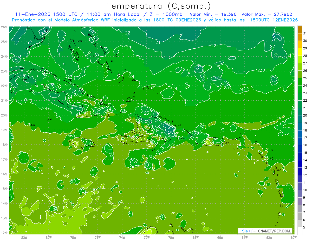The height and width of the screenshot is (241, 312).
Task: Select the legend color band between 24 and 25
Action: [300, 82]
